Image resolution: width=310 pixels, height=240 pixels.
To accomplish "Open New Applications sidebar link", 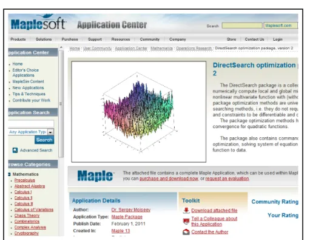I will (28, 87).
